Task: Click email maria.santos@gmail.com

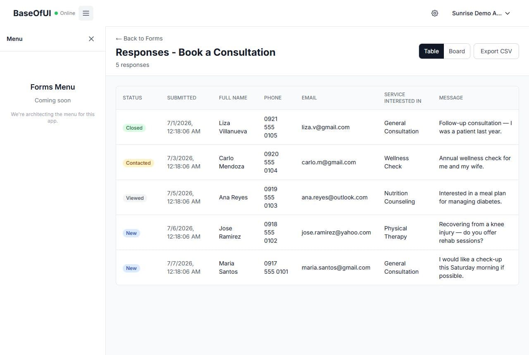Action: click(336, 267)
